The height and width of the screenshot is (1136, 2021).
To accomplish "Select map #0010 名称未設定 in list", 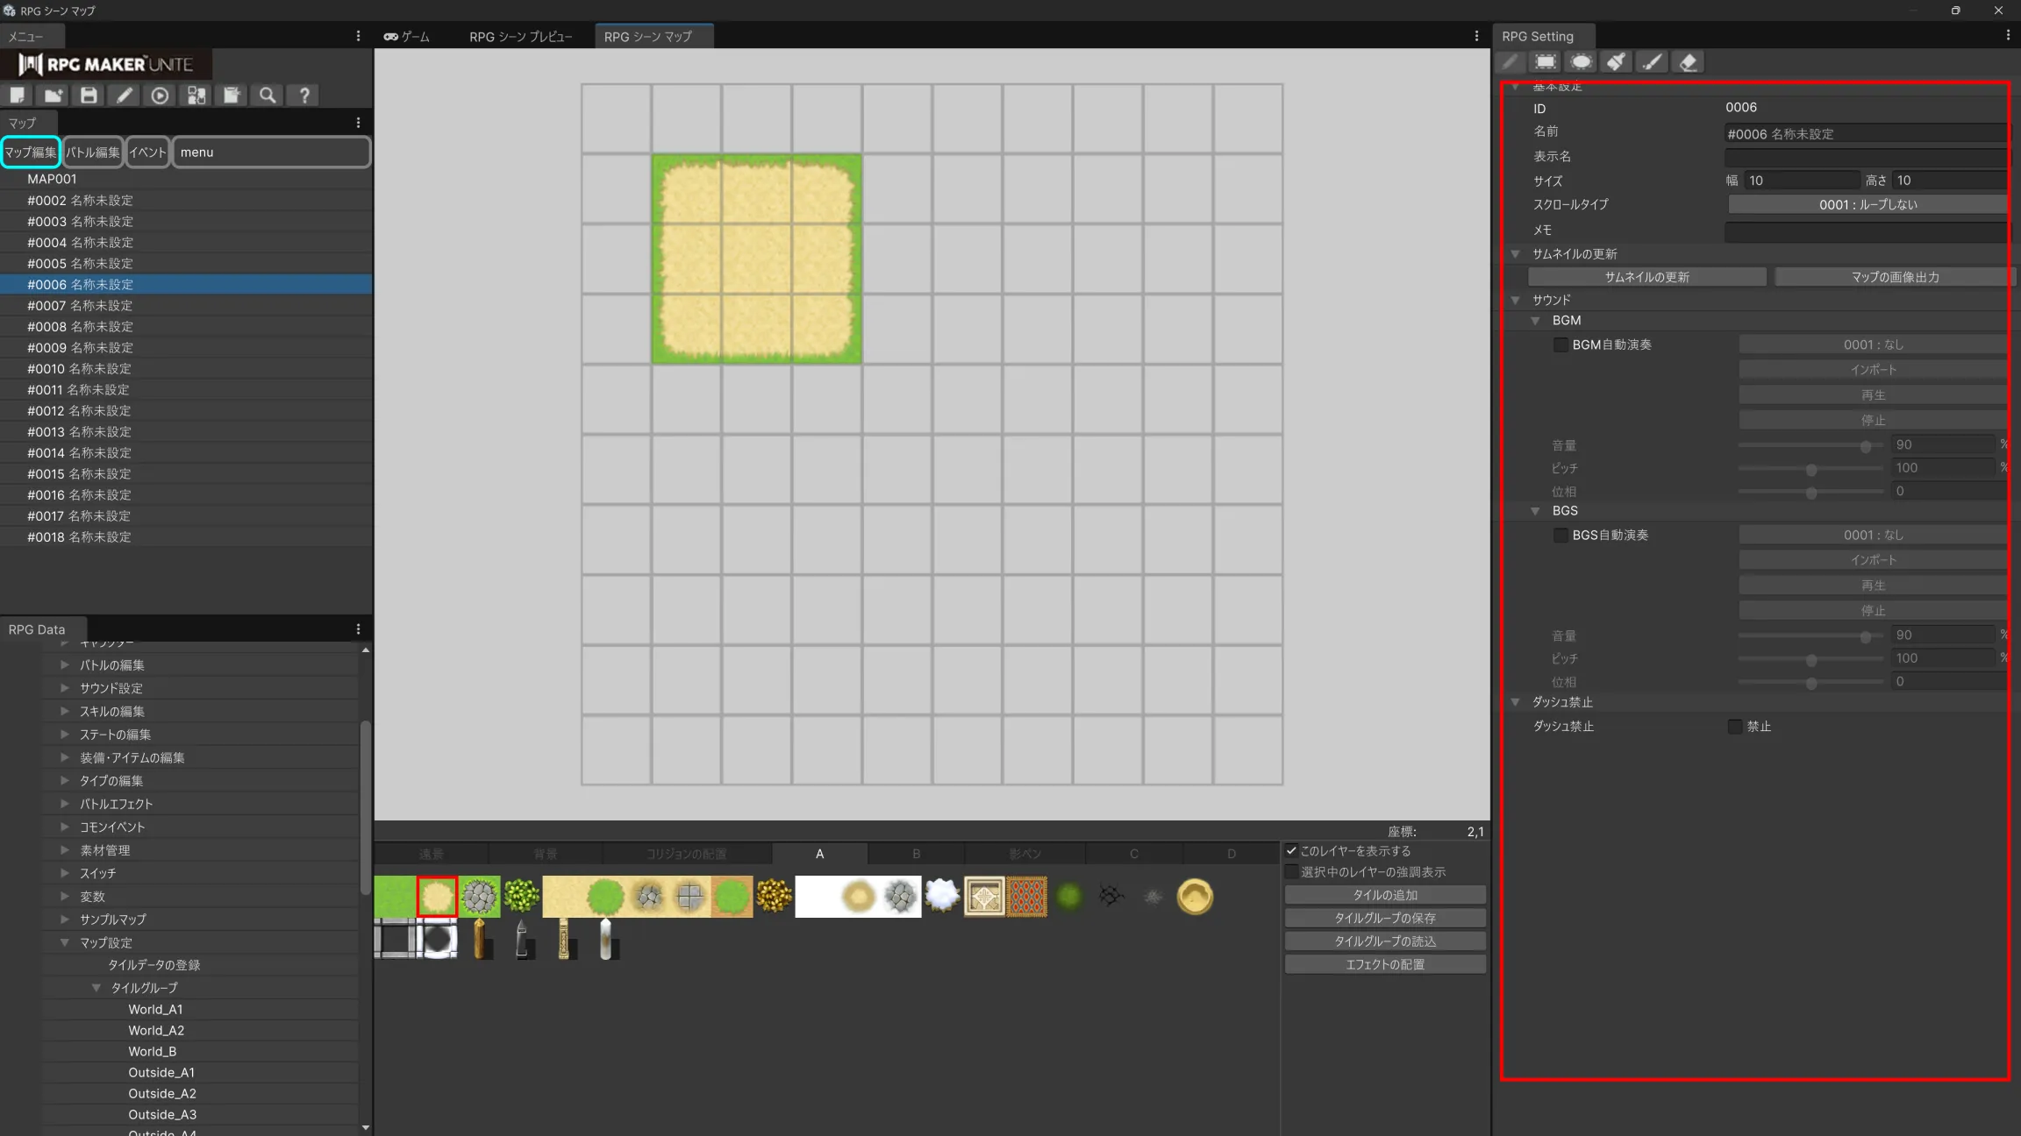I will click(79, 369).
